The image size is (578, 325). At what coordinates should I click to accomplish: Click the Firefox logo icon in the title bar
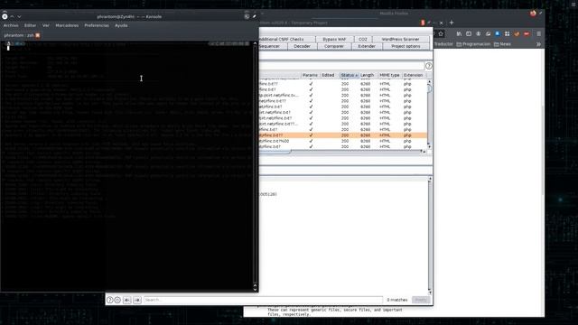pyautogui.click(x=533, y=14)
